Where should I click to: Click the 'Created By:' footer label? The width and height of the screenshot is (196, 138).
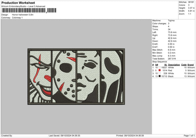coord(7,136)
